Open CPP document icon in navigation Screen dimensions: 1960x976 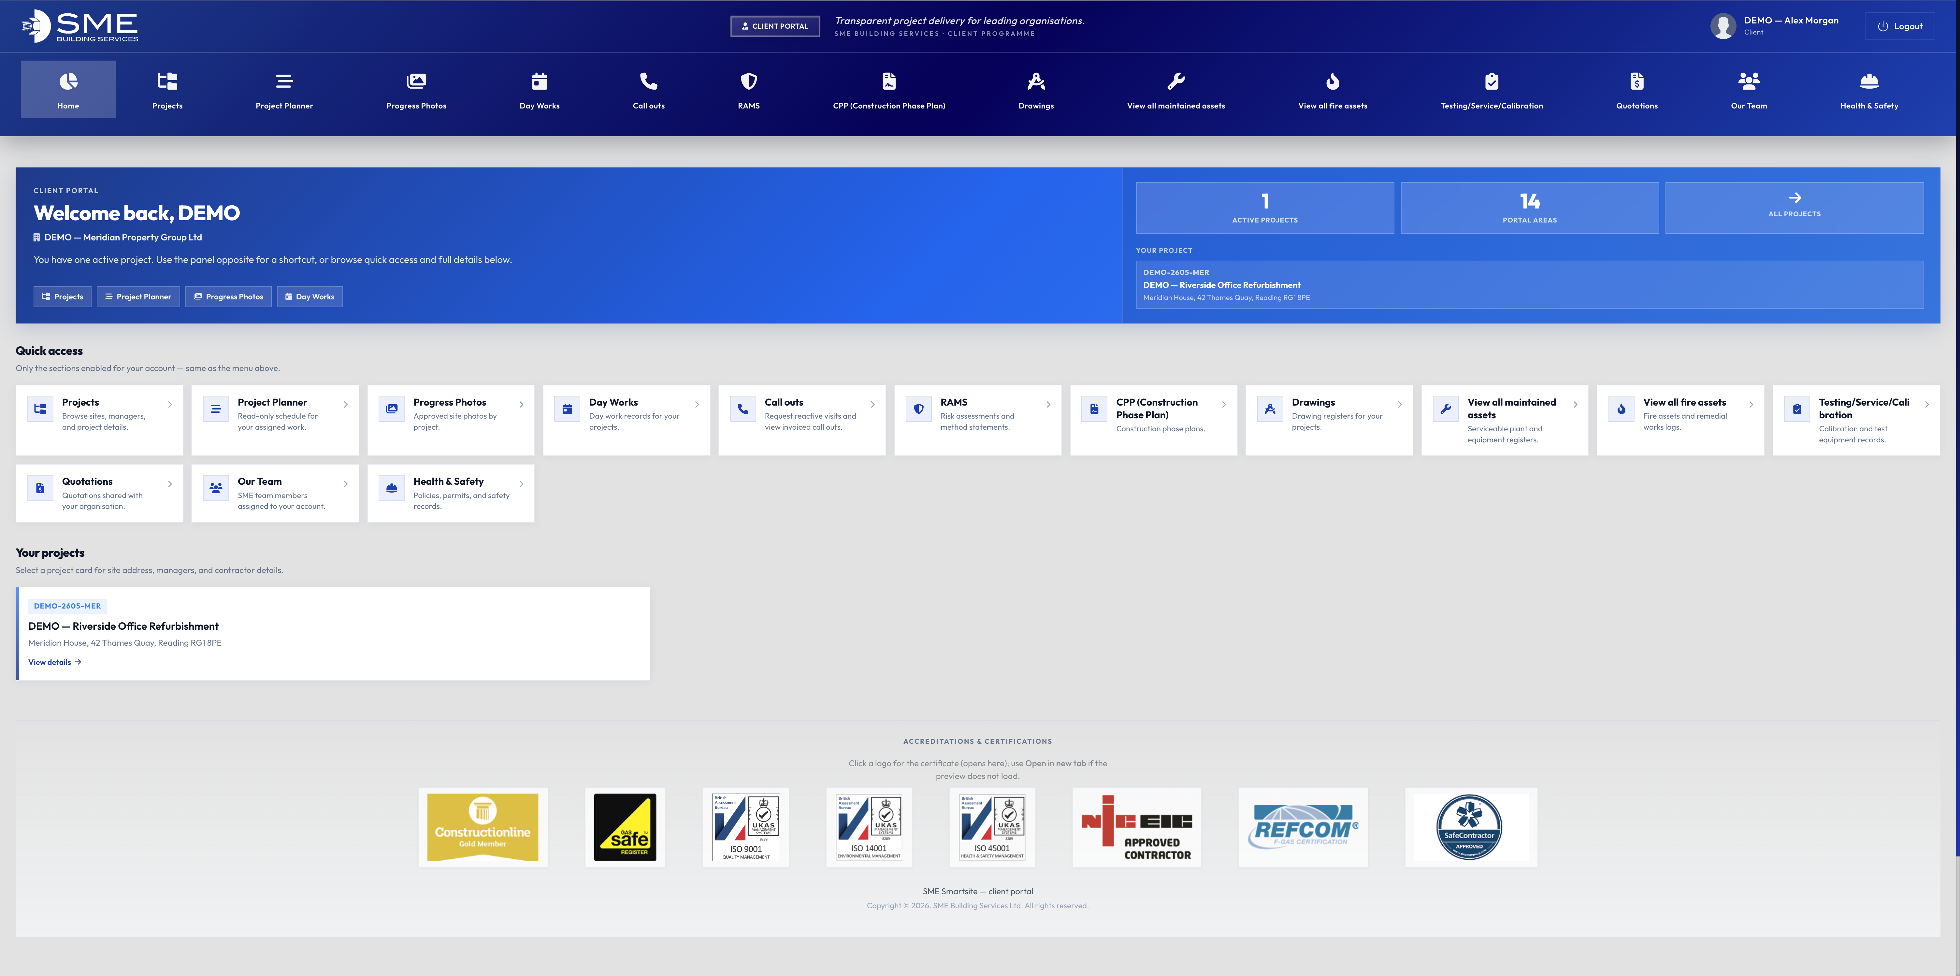point(889,81)
